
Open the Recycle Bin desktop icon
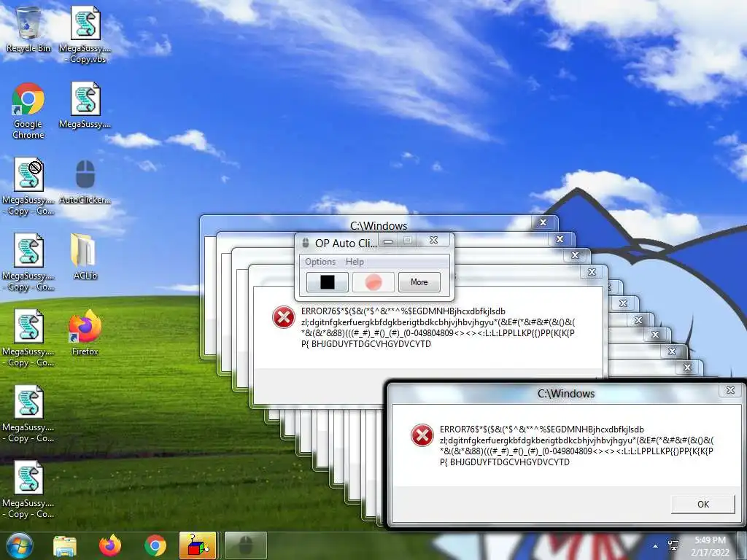coord(28,28)
